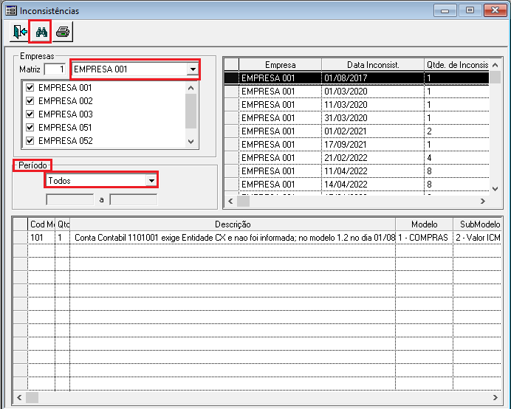
Task: Open the Período Todos dropdown
Action: point(151,181)
